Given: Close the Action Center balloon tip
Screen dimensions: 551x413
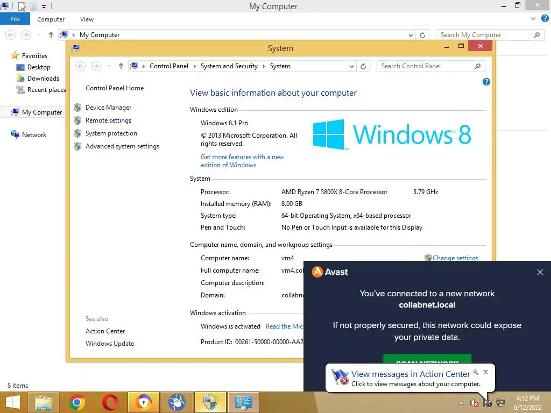Looking at the screenshot, I should (x=485, y=372).
